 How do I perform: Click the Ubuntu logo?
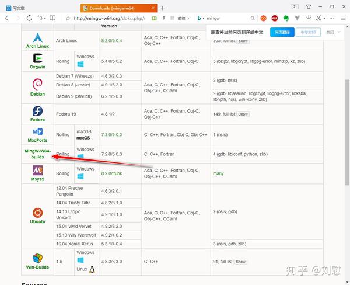click(x=37, y=213)
